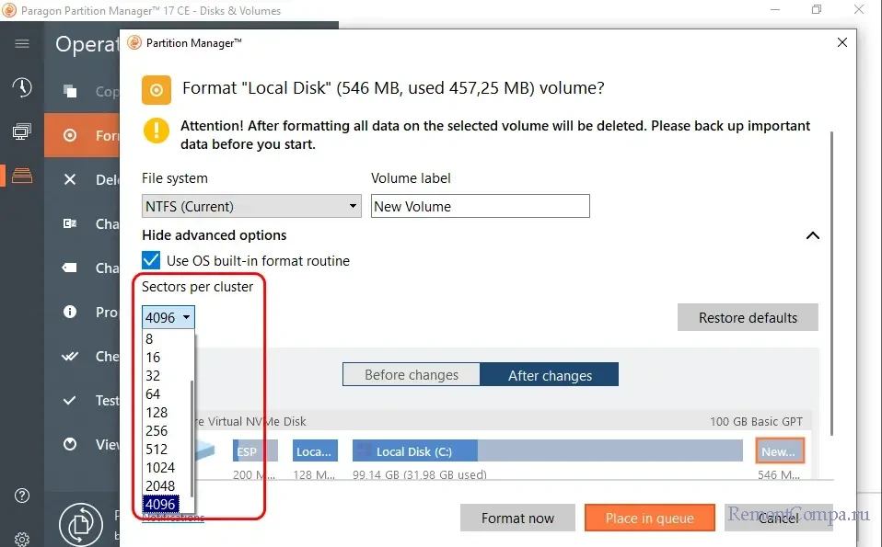Click the orange format volume icon
This screenshot has height=547, width=882.
[x=157, y=90]
